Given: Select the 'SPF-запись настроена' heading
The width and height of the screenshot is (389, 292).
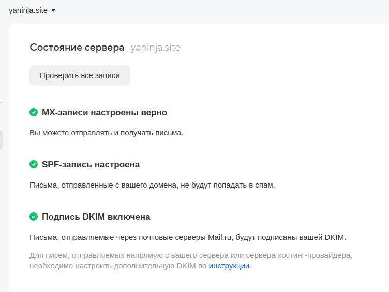Looking at the screenshot, I should point(91,164).
